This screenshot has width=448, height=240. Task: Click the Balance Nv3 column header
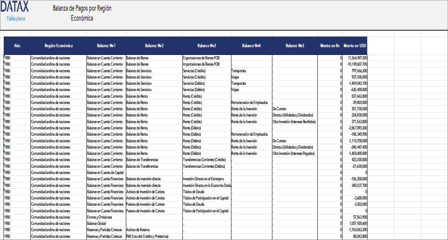206,46
